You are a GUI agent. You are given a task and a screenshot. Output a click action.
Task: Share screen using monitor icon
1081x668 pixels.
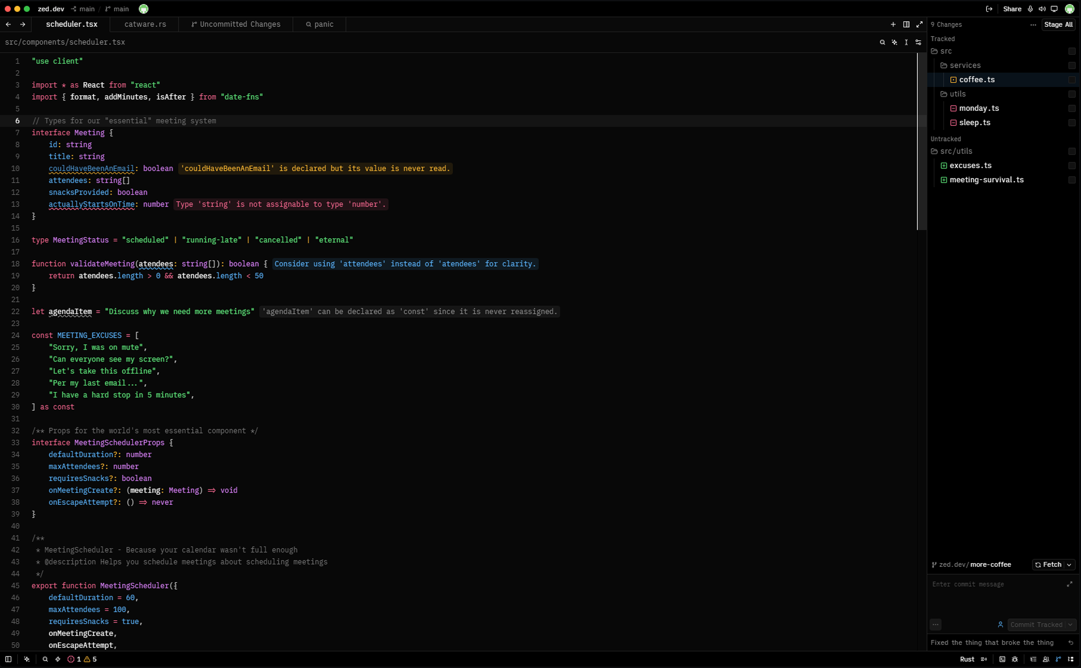[x=1054, y=9]
